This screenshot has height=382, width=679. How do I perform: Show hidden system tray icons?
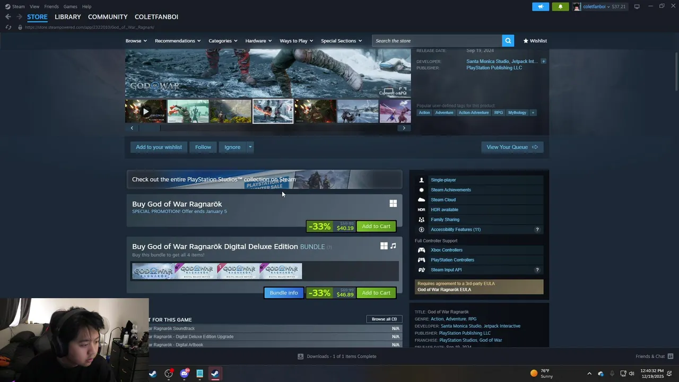[589, 374]
